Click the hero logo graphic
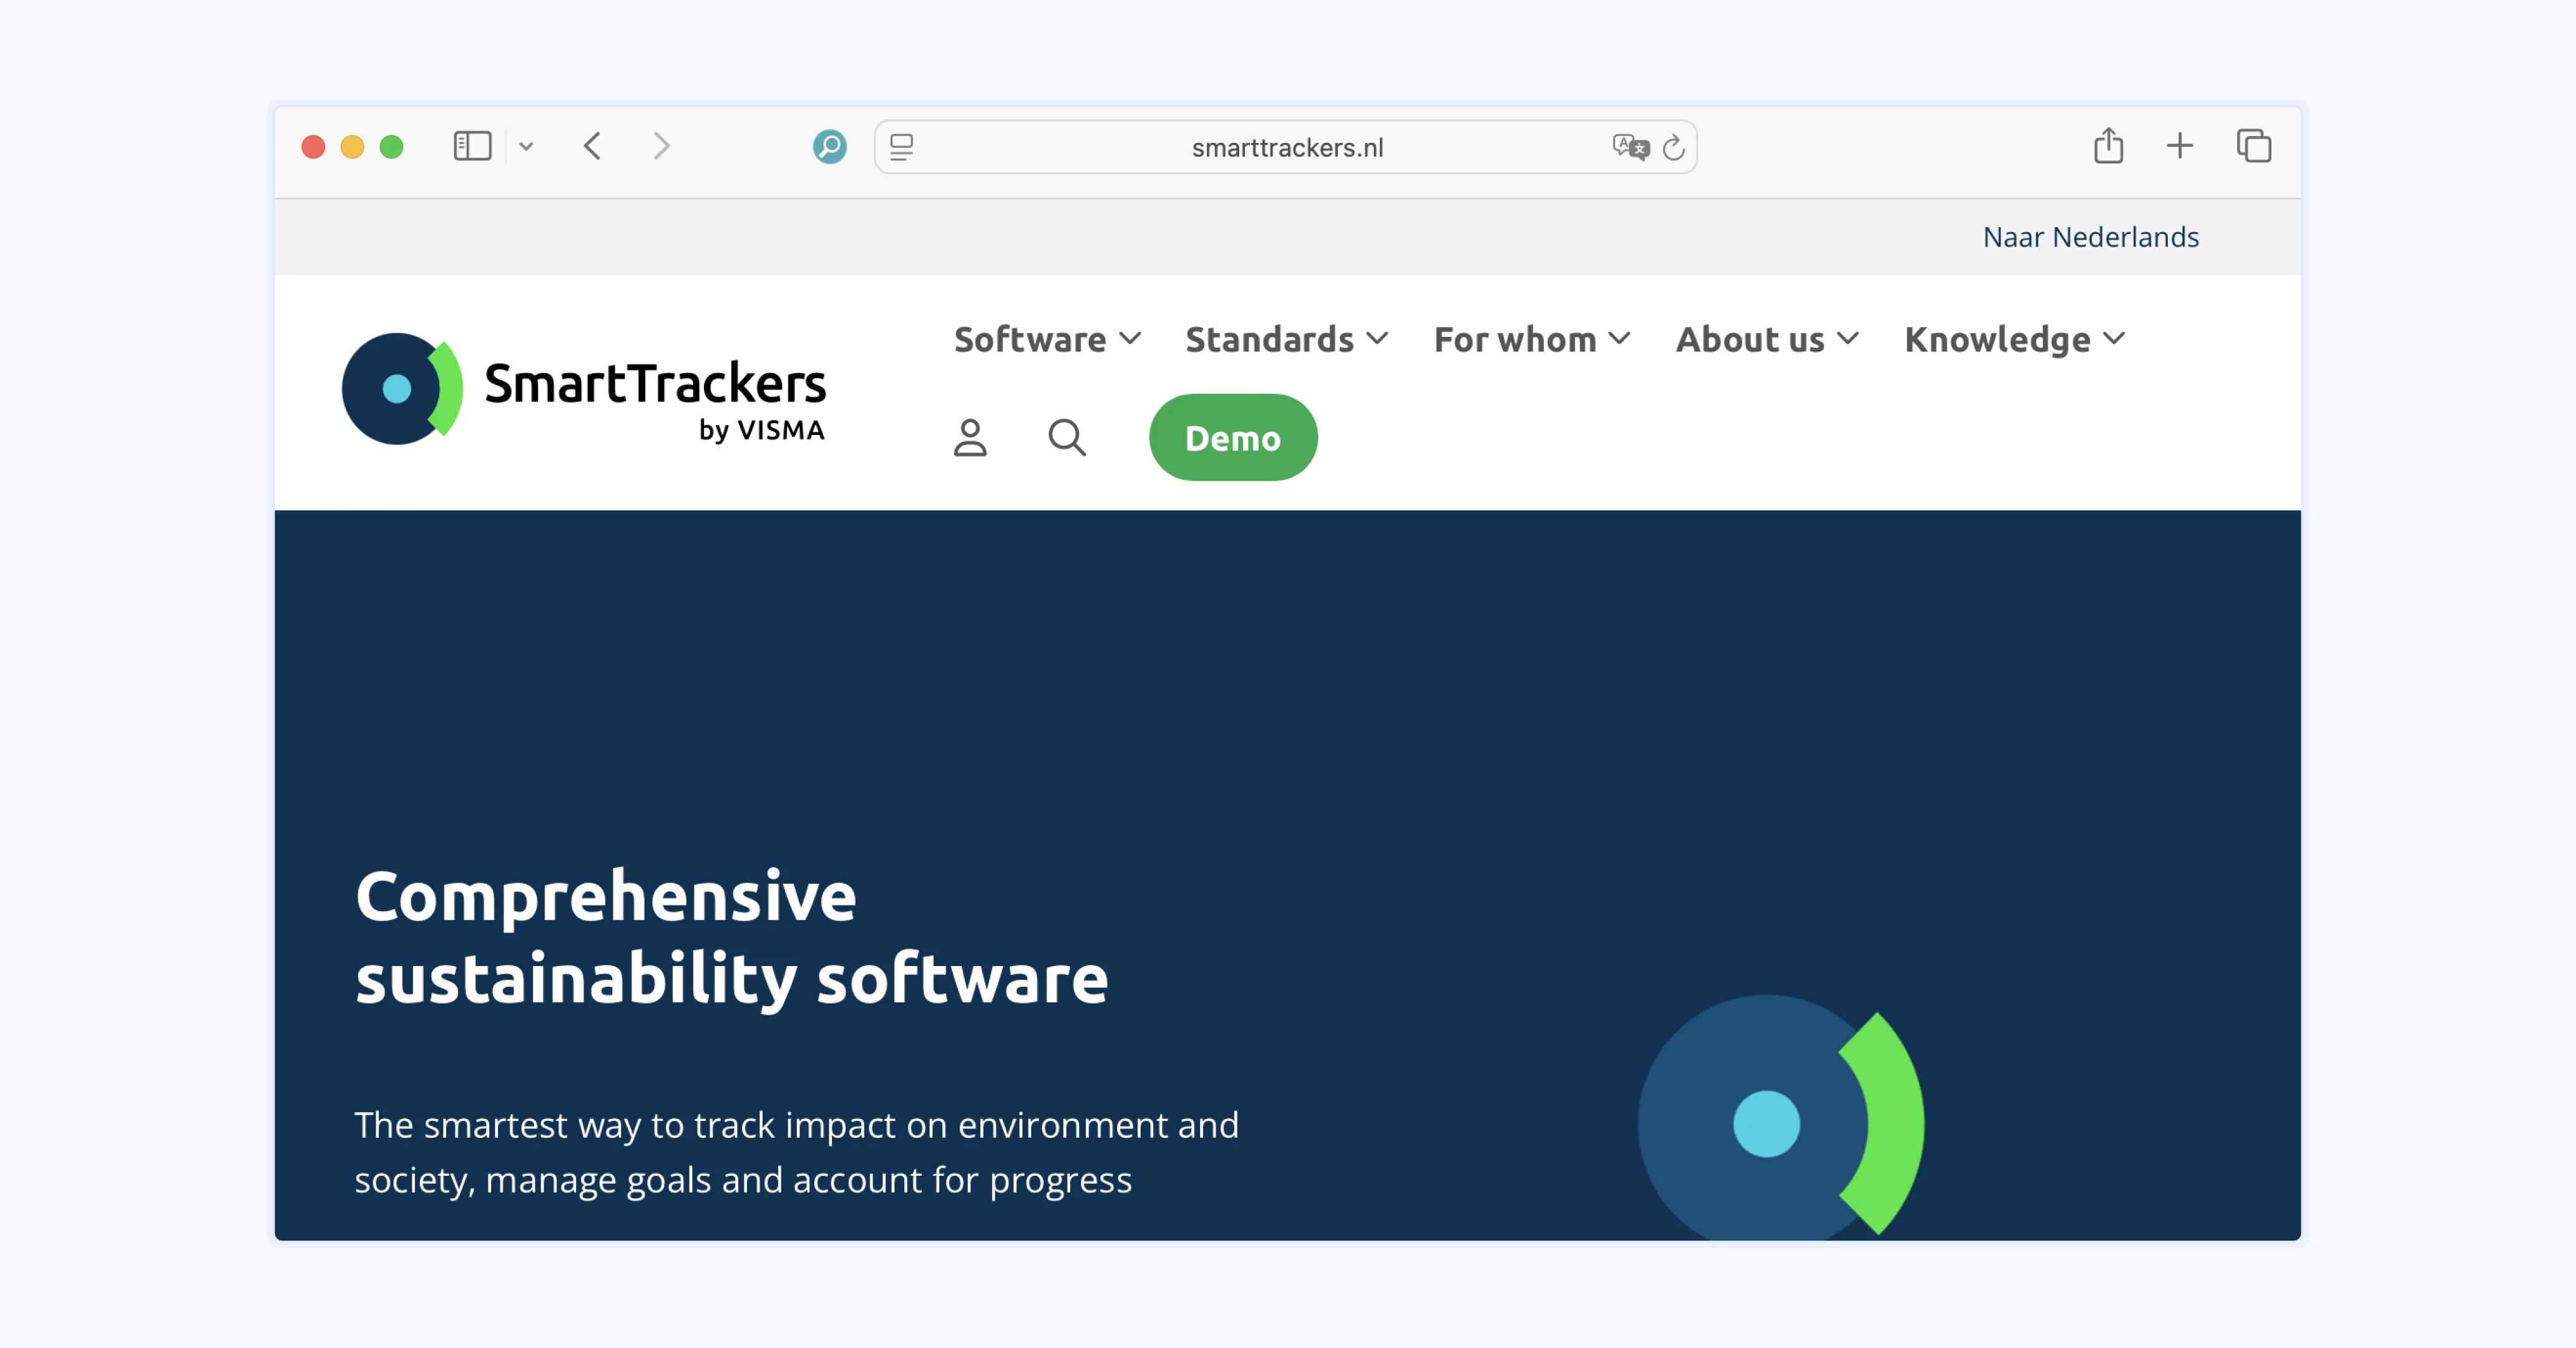2576x1348 pixels. [1780, 1117]
